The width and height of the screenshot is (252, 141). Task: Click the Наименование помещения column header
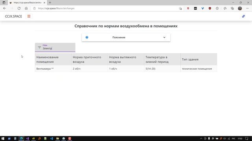coord(53,60)
